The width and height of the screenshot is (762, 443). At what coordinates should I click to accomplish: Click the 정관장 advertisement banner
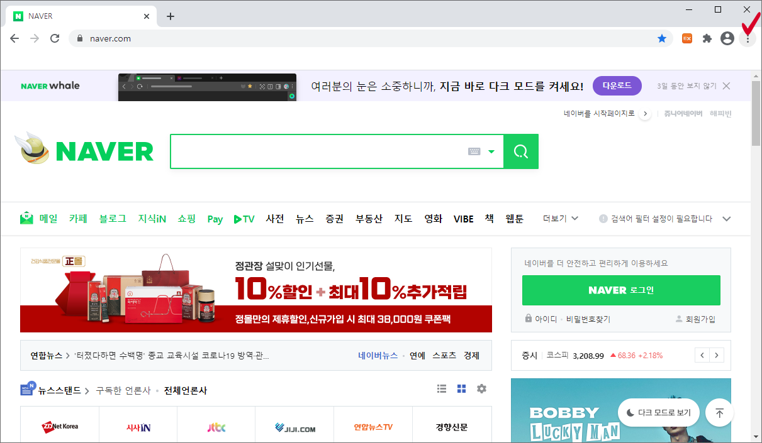pyautogui.click(x=256, y=290)
